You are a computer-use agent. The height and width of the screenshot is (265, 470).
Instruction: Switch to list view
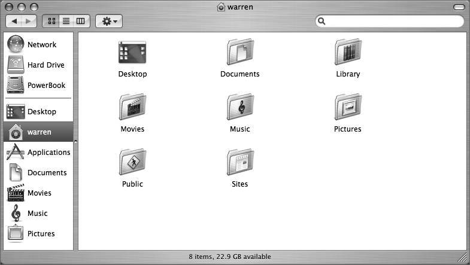66,22
